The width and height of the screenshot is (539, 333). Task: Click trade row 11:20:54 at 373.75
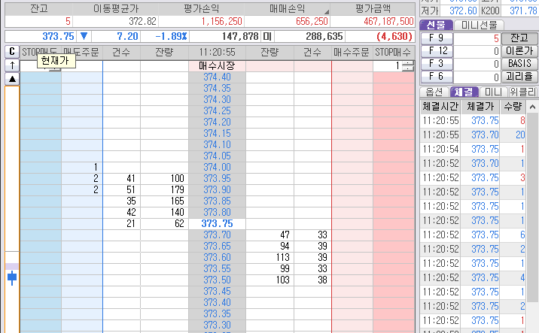pos(473,150)
